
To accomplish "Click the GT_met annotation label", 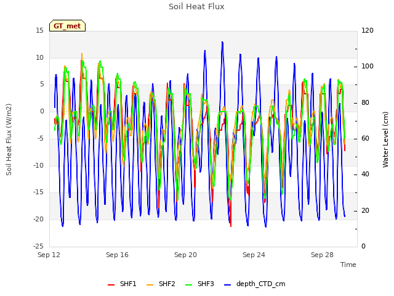I will pos(67,26).
